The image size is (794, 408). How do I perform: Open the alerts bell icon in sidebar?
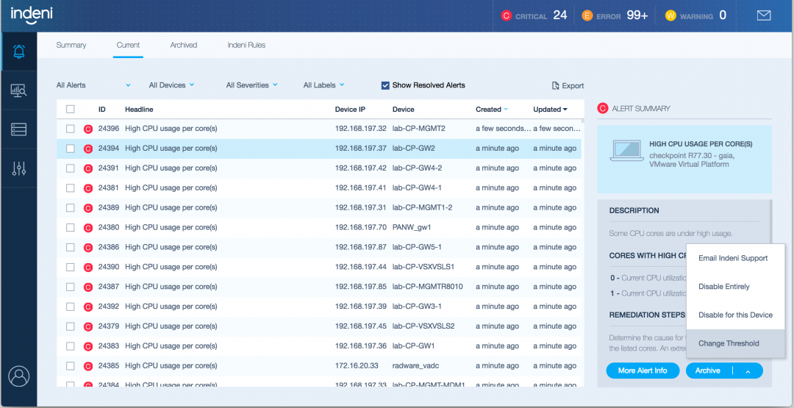coord(19,51)
